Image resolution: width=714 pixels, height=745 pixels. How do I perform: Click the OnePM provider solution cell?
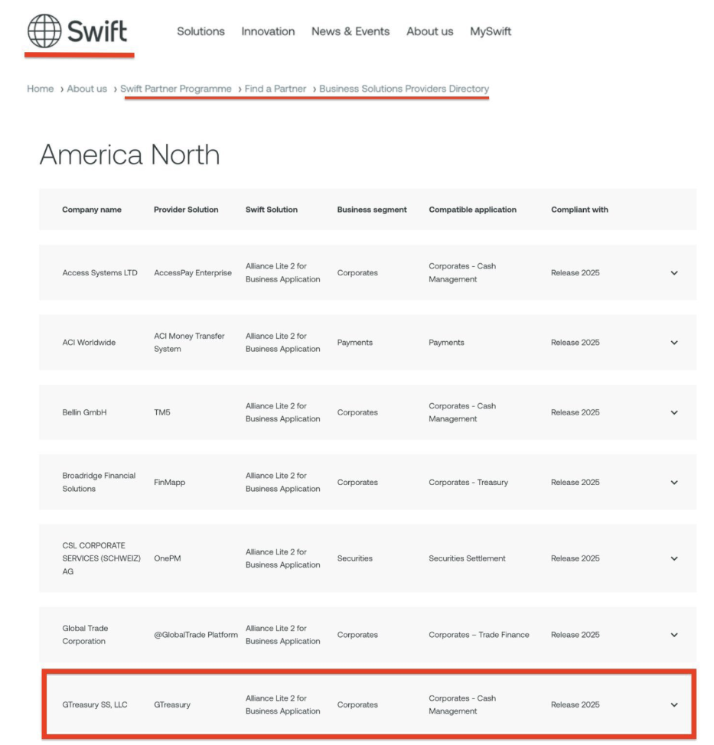pos(168,558)
